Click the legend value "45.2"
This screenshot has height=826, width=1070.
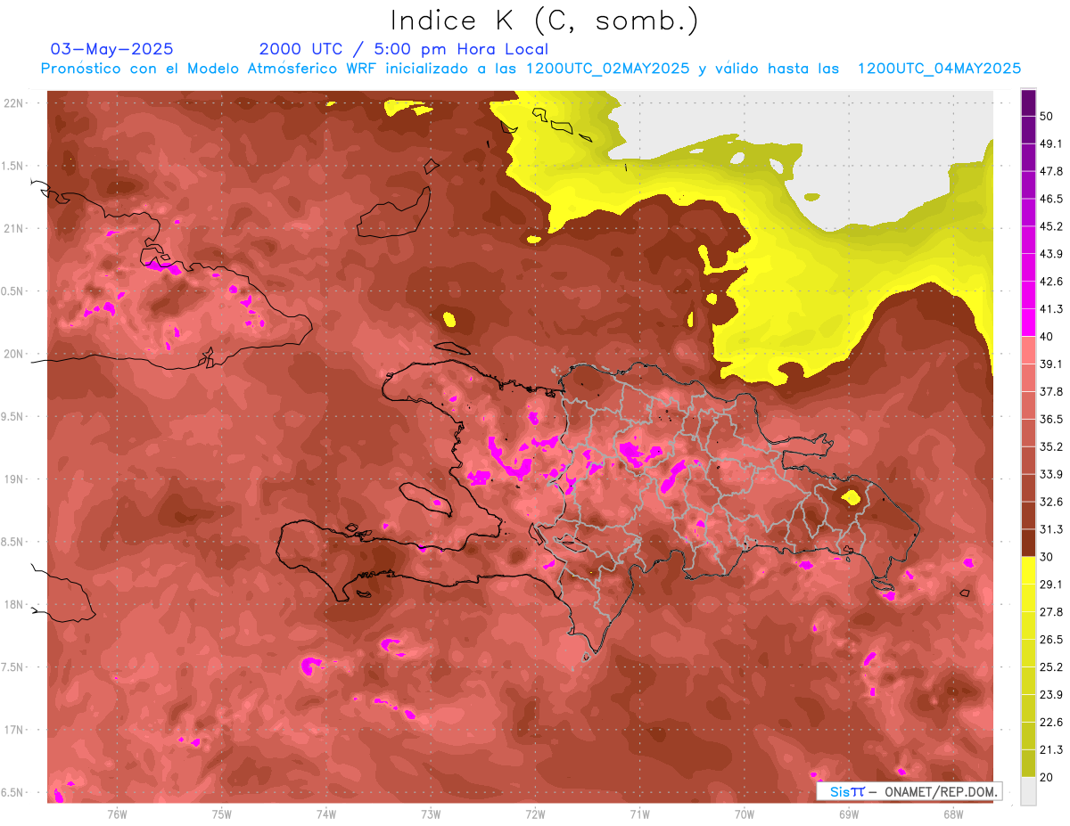(x=1051, y=226)
